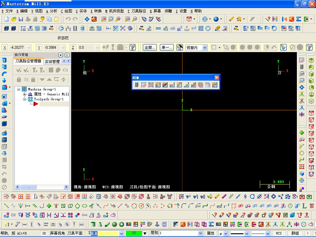This screenshot has height=237, width=316.
Task: Click the Sigma statistics icon
Action: coord(299,19)
